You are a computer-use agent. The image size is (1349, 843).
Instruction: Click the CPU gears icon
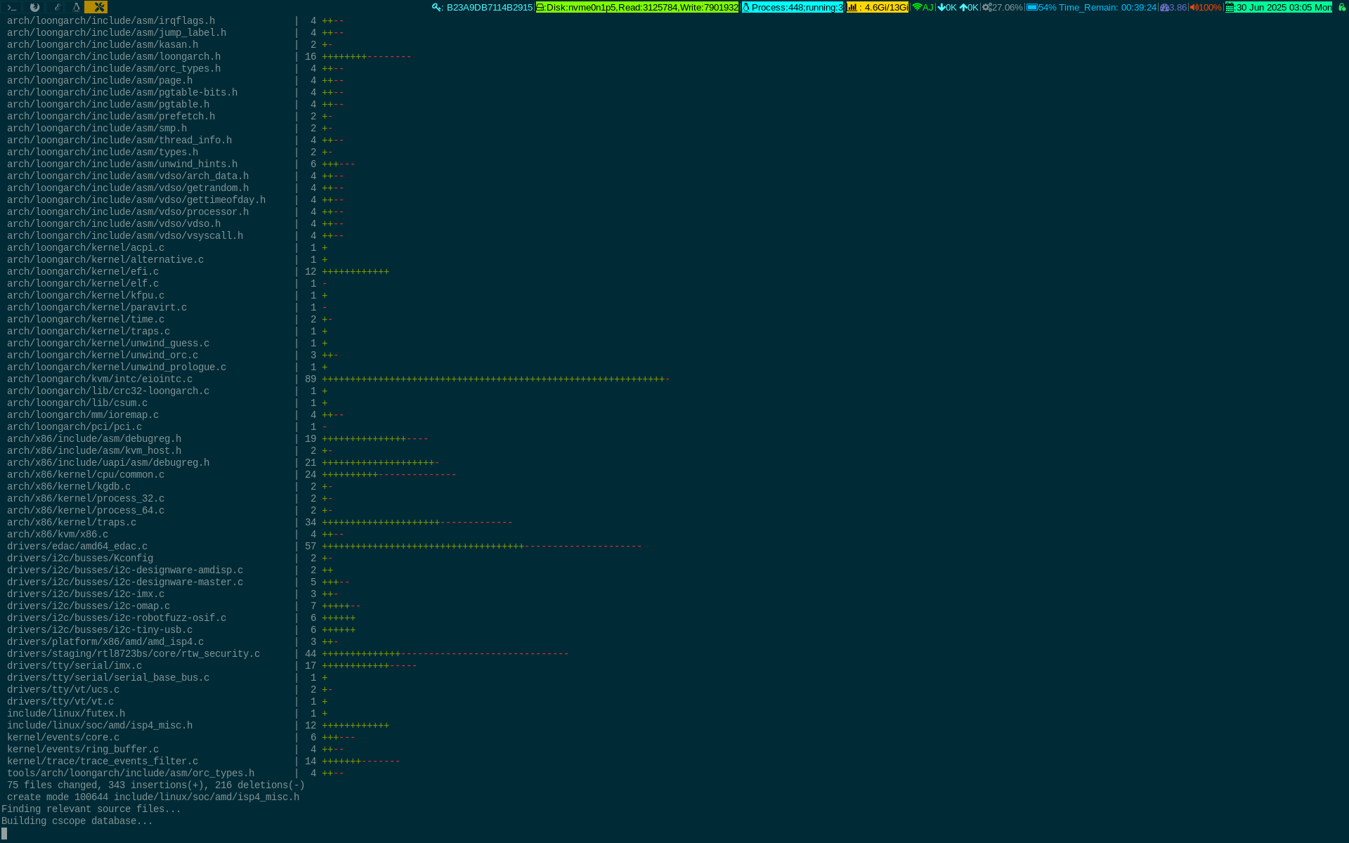click(x=986, y=7)
